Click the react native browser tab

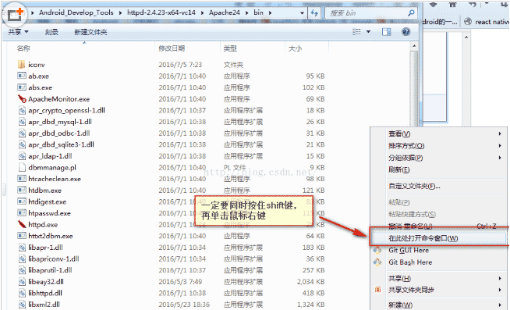point(487,22)
